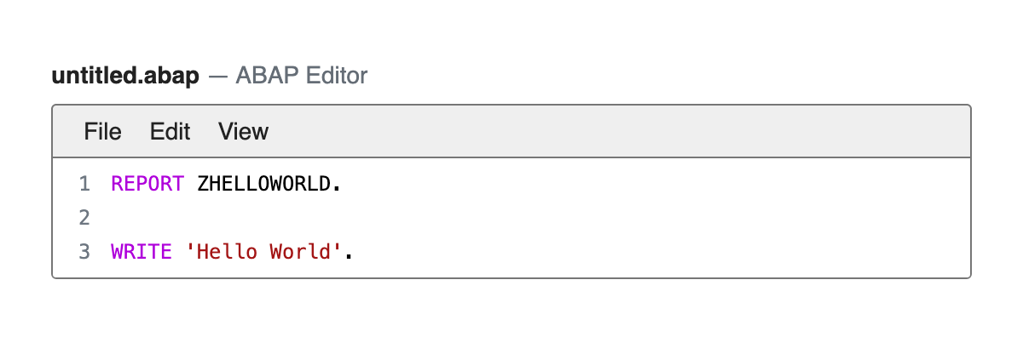Screen dimensions: 1023x337
Task: Click the opening quote of 'Hello World'
Action: click(x=191, y=252)
